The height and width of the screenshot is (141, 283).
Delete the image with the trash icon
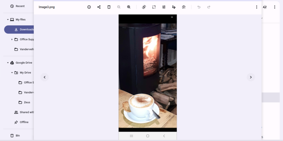coord(109,7)
